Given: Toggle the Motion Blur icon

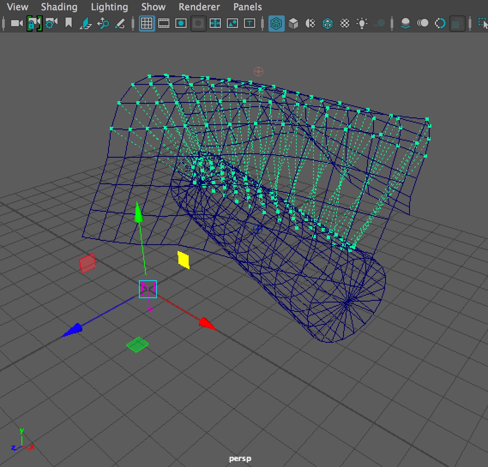Looking at the screenshot, I should [x=423, y=23].
